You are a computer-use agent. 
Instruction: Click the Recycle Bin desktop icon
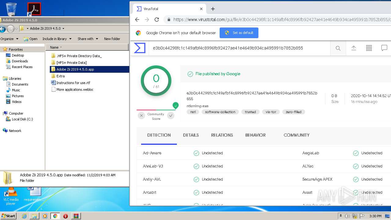pyautogui.click(x=11, y=9)
